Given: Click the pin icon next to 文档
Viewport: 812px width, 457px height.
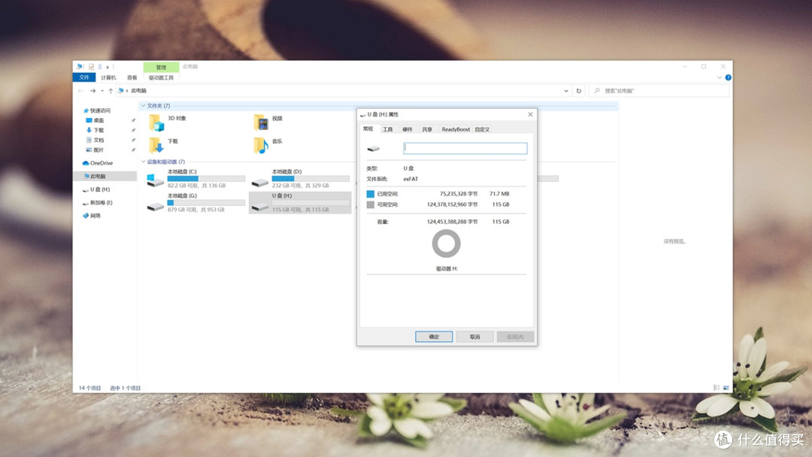Looking at the screenshot, I should pyautogui.click(x=133, y=141).
